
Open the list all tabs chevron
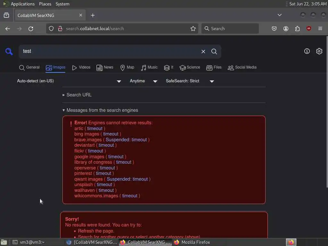click(279, 15)
